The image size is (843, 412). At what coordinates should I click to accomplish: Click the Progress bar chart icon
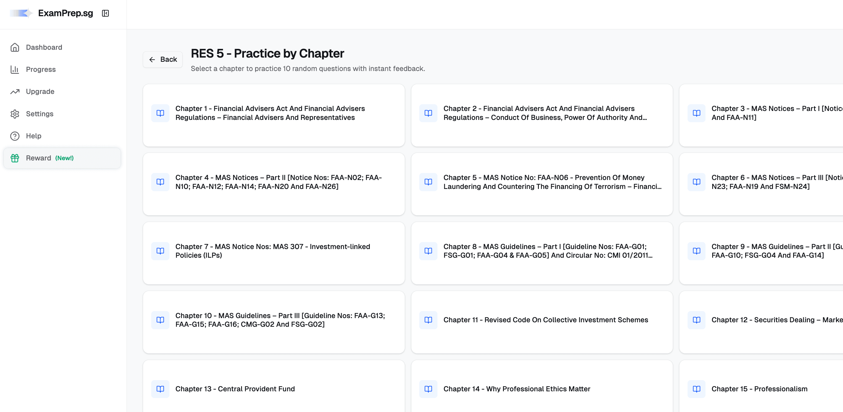pos(15,70)
